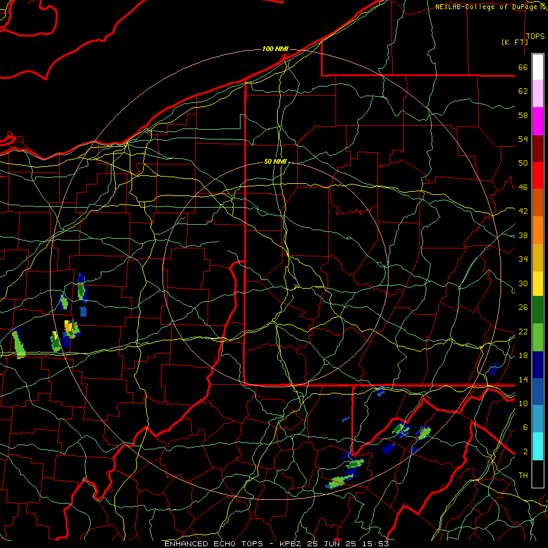Click the magenta legend swatch
Screen dimensions: 548x548
pos(538,121)
